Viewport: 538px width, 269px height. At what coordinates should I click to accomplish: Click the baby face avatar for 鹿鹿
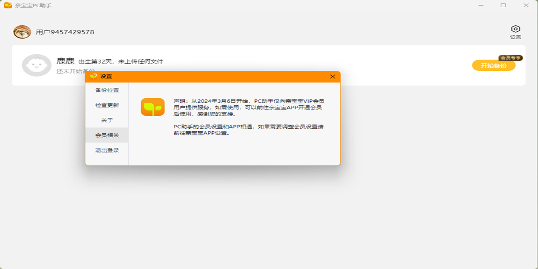click(x=37, y=65)
